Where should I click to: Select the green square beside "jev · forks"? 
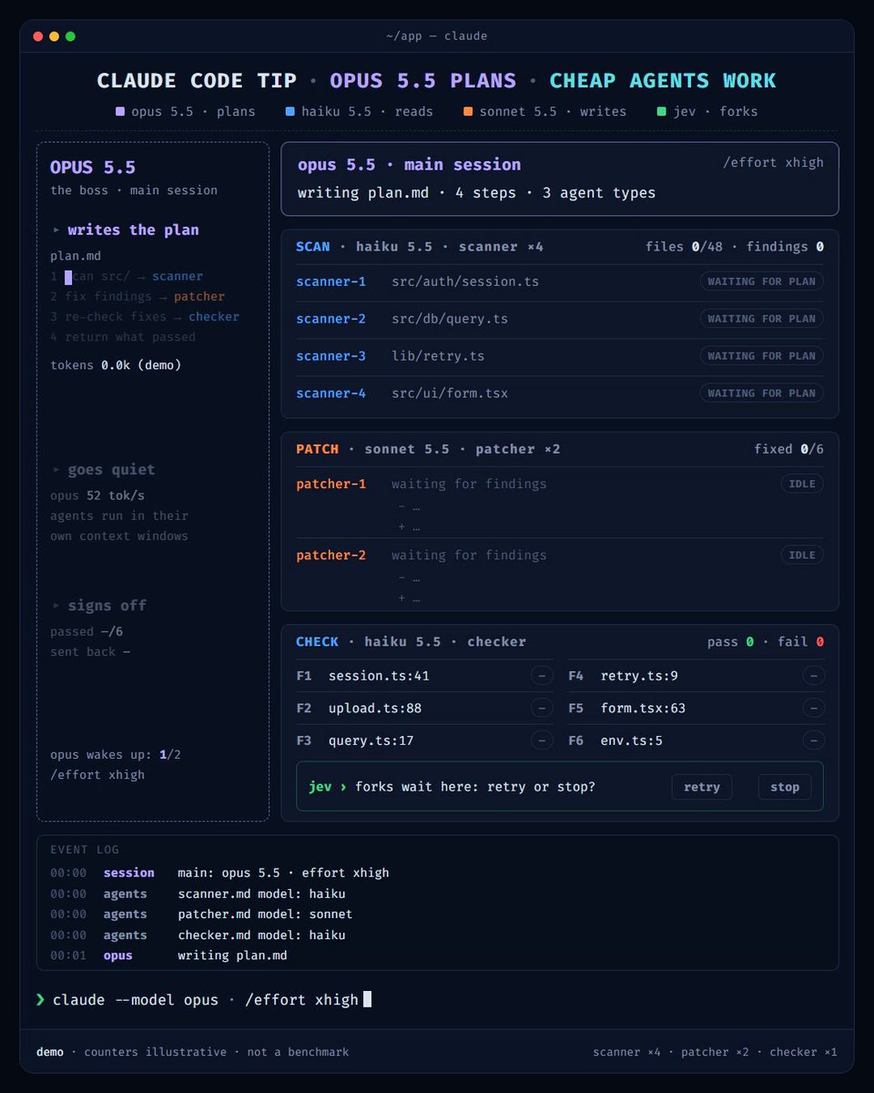[661, 112]
